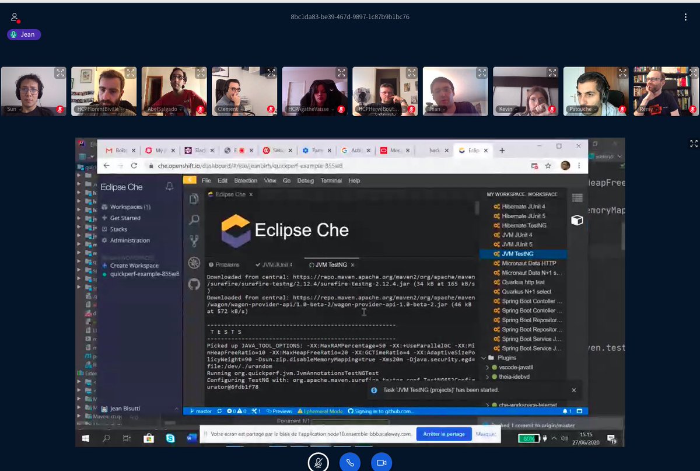Open the Patouche webcam name dropdown
This screenshot has width=700, height=471.
tap(582, 109)
